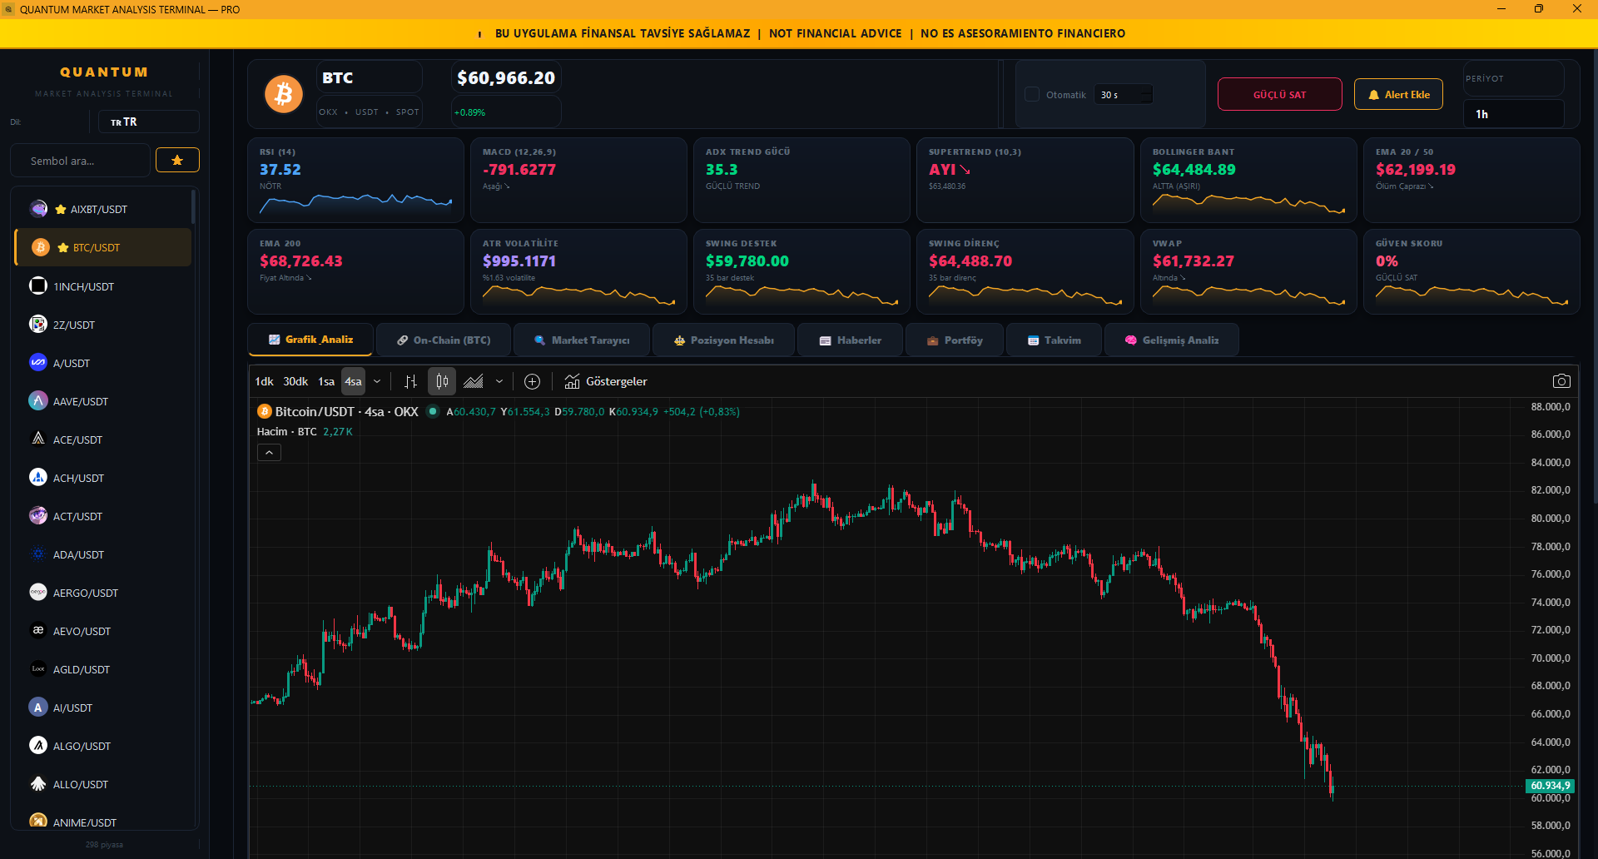Open the Takvim tab
The width and height of the screenshot is (1598, 859).
(1054, 340)
